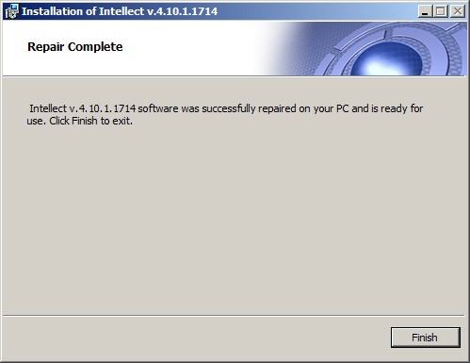Click the white header area below "Repair Complete"
This screenshot has height=363, width=470.
(125, 65)
